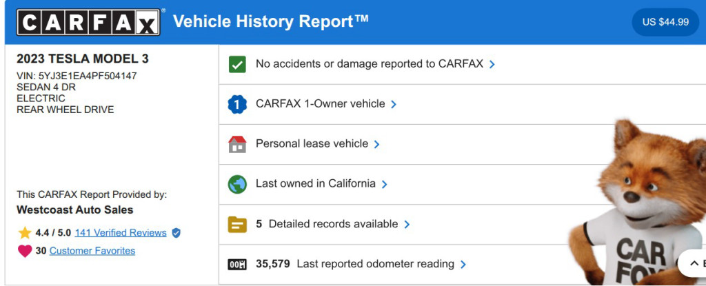Viewport: 706px width, 286px height.
Task: Click the verified reviews shield badge
Action: (x=176, y=233)
